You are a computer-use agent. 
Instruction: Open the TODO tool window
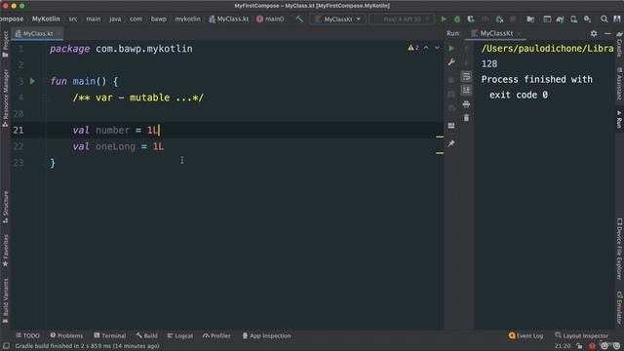[27, 335]
